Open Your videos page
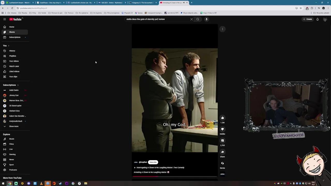 [14, 61]
